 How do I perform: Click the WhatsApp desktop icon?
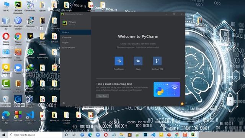30,54
